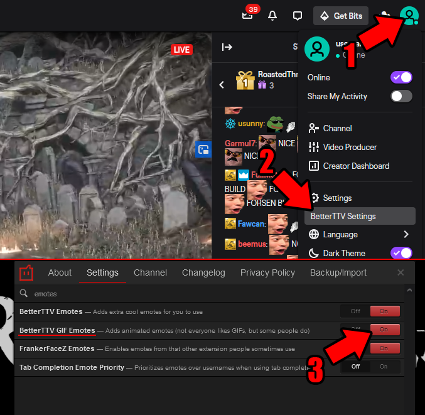Click the usunny username in chat

pyautogui.click(x=250, y=124)
